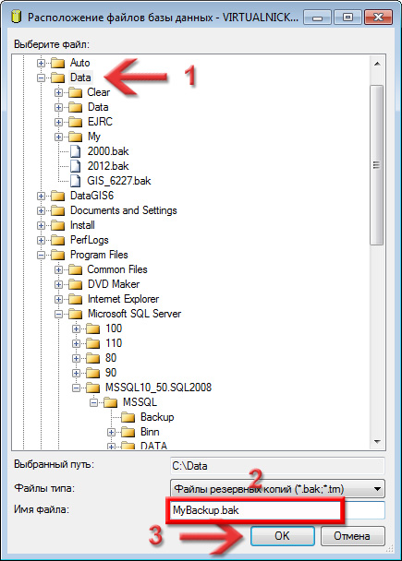Viewport: 402px width, 561px height.
Task: Click the DataGIS6 folder icon
Action: click(57, 196)
